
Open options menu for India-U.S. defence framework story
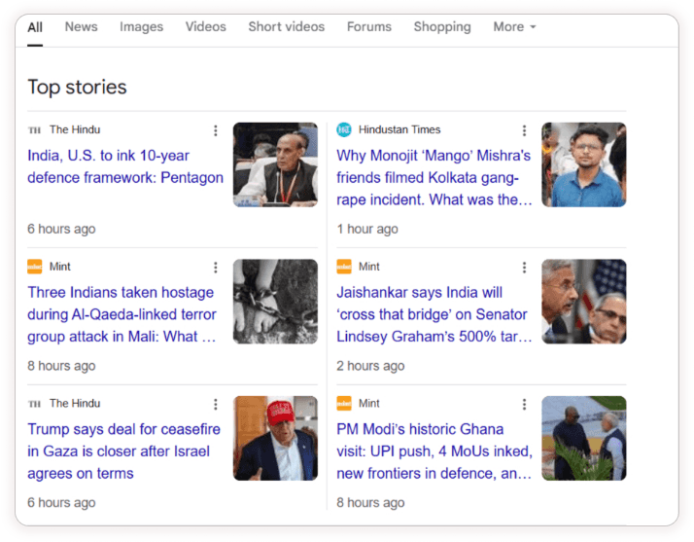216,130
